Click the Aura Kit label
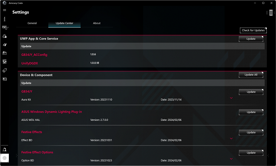276x166 pixels. coord(26,100)
